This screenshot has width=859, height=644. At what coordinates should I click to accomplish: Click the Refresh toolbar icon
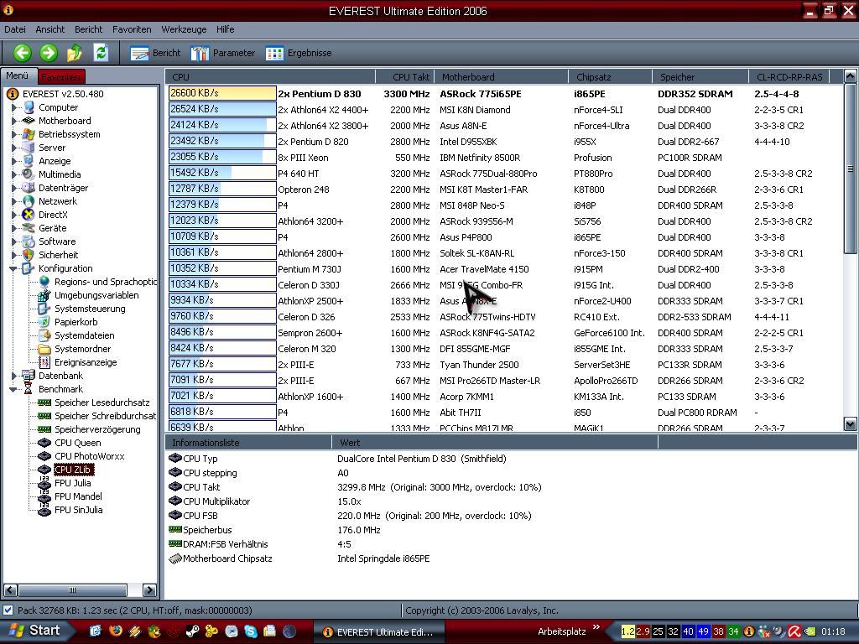[101, 53]
